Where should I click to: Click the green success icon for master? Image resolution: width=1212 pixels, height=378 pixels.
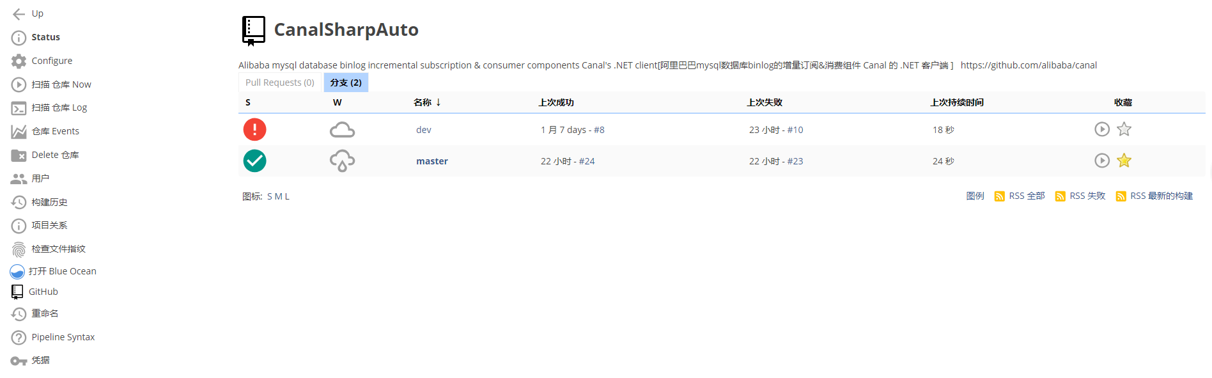click(254, 161)
